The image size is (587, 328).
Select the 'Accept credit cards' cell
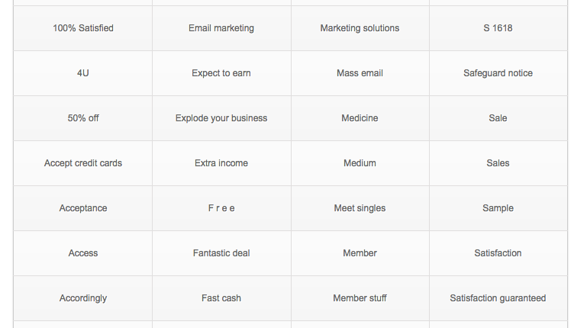(x=83, y=163)
